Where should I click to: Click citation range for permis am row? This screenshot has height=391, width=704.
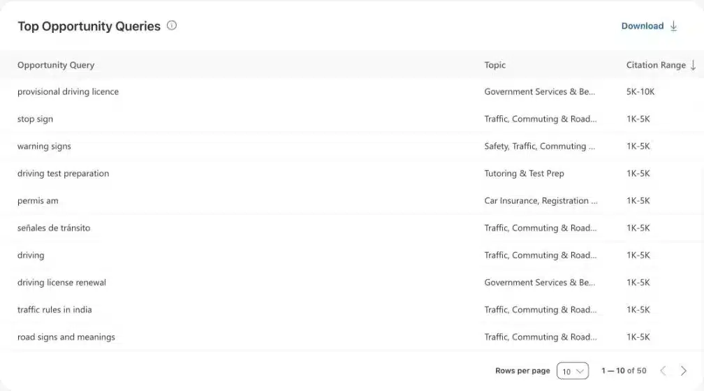point(638,200)
